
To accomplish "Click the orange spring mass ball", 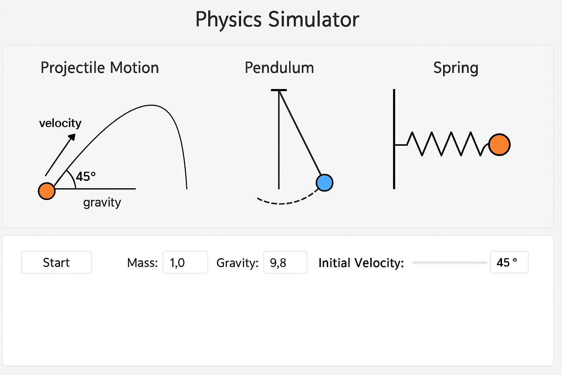I will coord(499,145).
